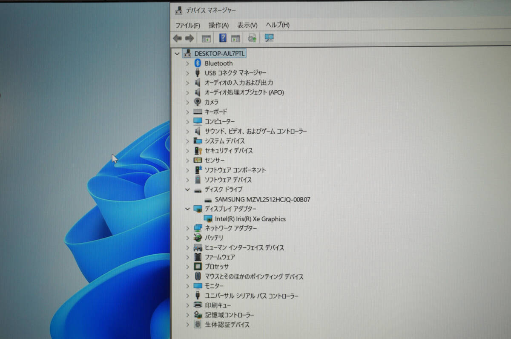Screen dimensions: 511x339
Task: Click the Bluetooth category icon
Action: pos(198,63)
